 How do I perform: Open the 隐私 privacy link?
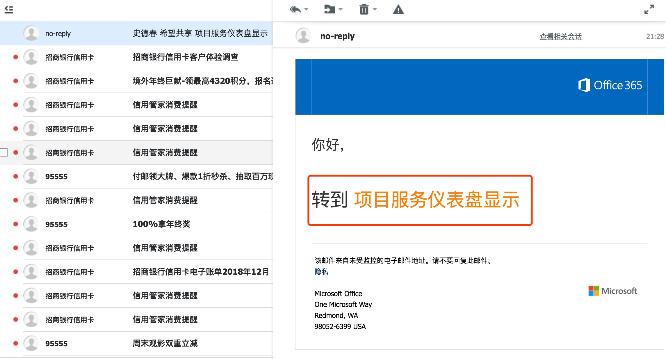[x=321, y=271]
